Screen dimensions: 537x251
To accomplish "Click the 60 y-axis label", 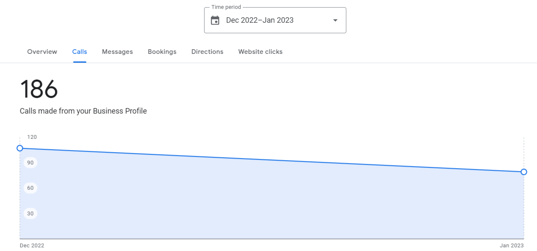I will click(30, 188).
